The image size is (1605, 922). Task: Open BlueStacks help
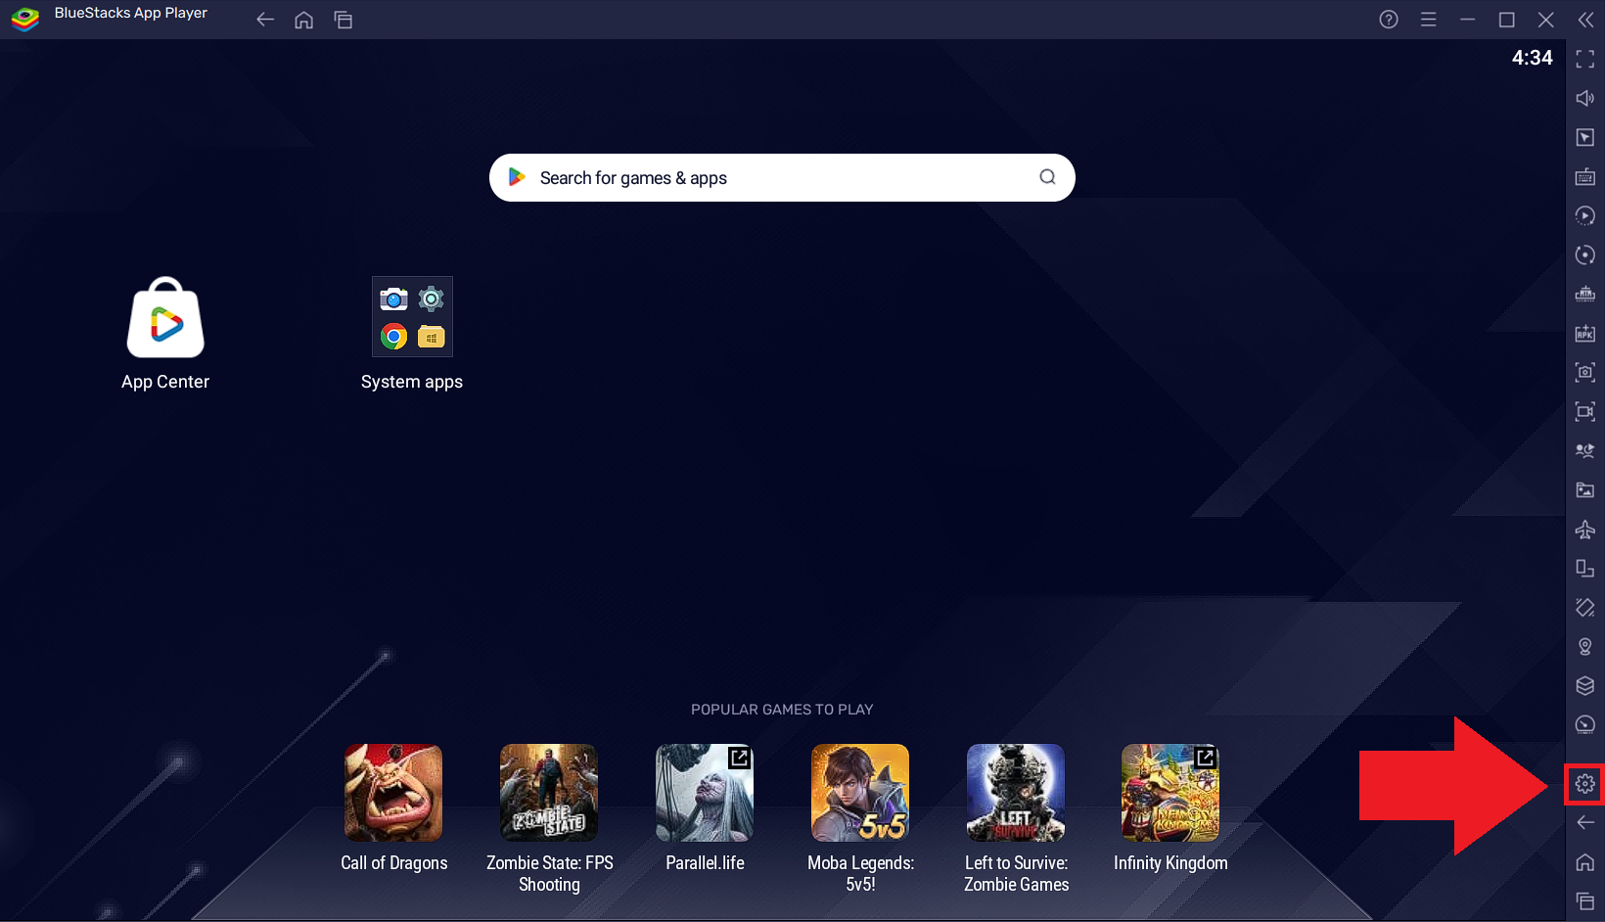pyautogui.click(x=1388, y=19)
